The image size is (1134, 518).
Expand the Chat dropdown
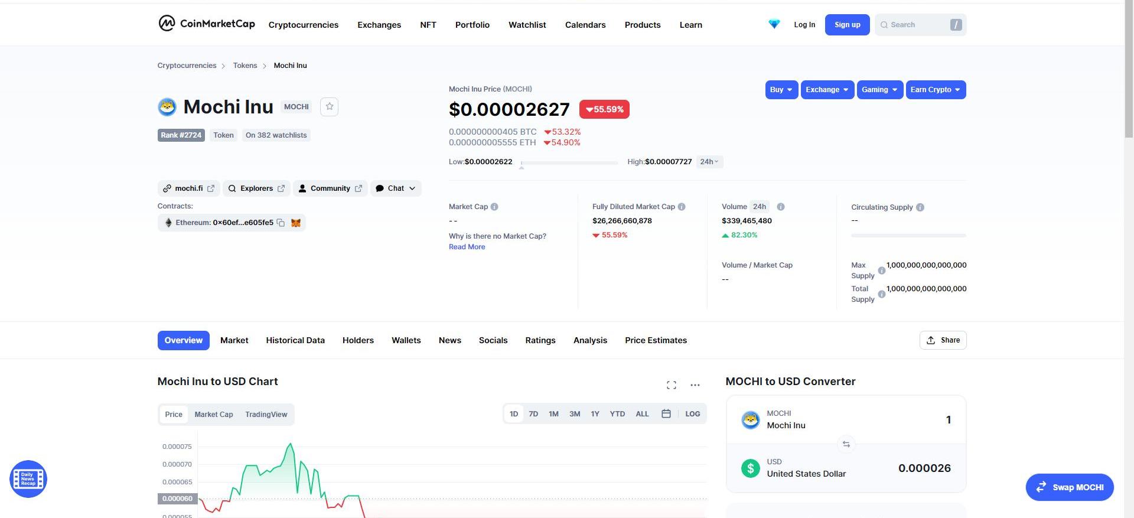pyautogui.click(x=396, y=188)
